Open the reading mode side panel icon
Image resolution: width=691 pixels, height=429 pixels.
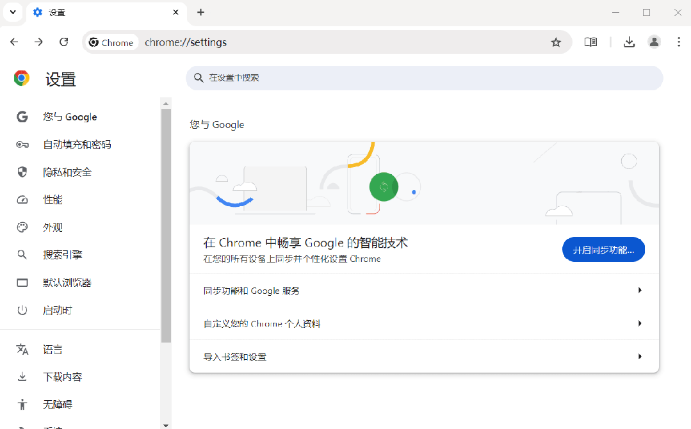pyautogui.click(x=590, y=42)
